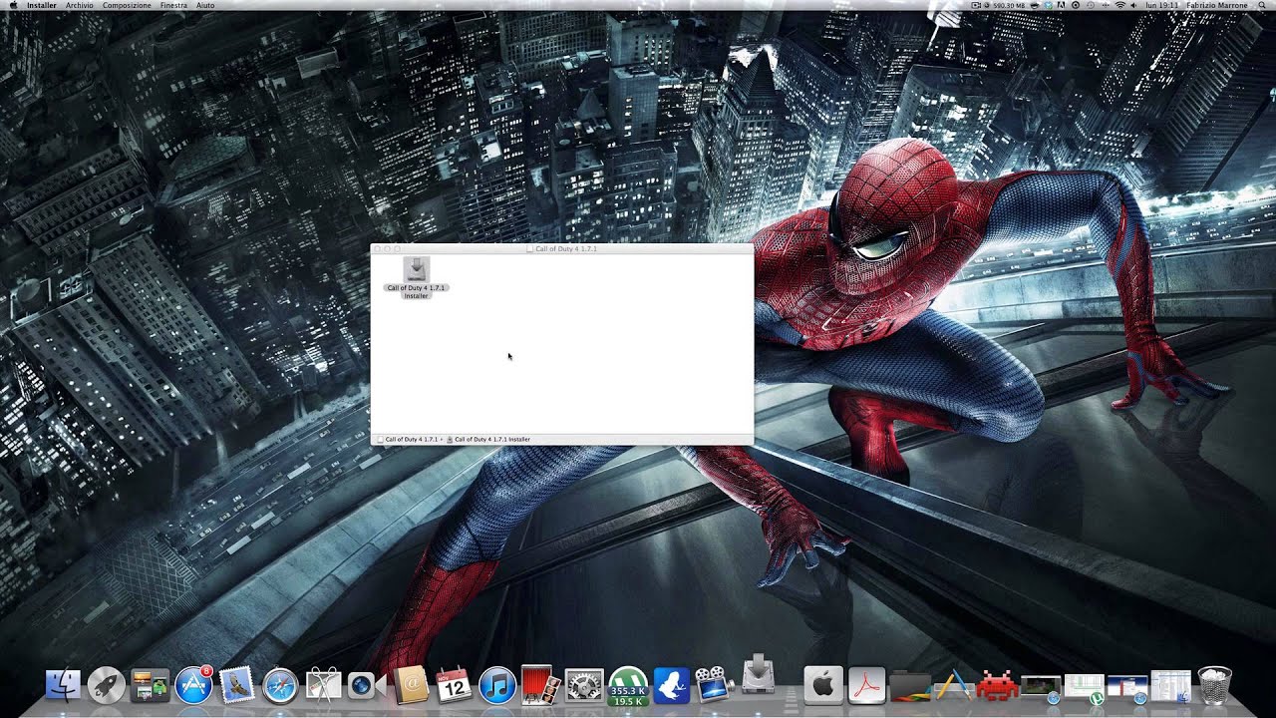Click Call of Duty 4 1.7.1 Installer in path bar
Viewport: 1276px width, 718px height.
click(x=489, y=439)
